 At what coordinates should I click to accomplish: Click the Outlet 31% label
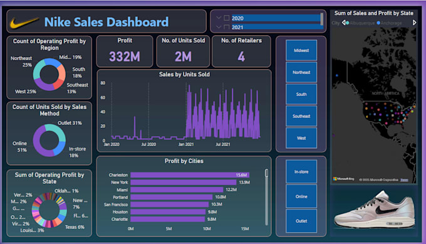70,123
